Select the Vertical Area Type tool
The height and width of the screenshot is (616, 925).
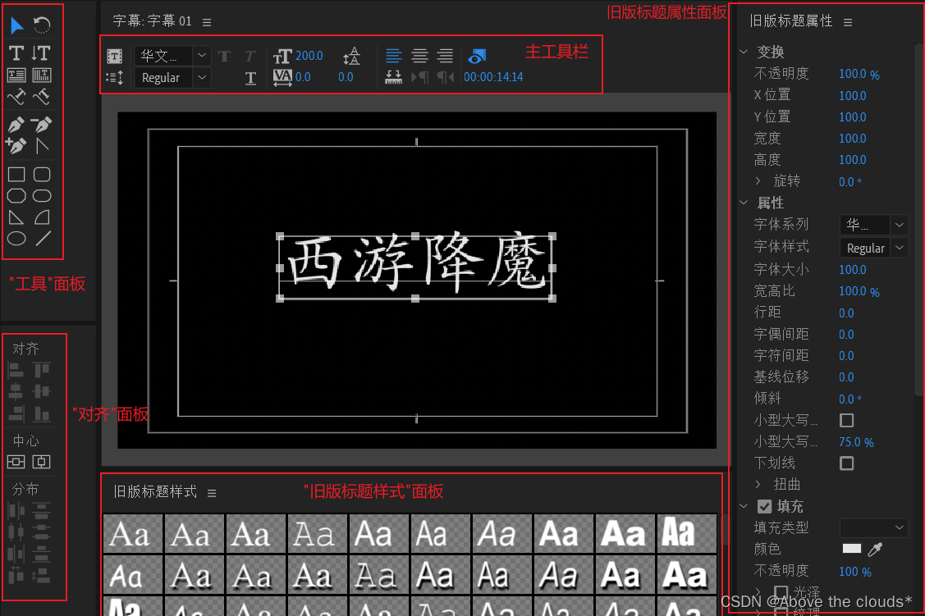pos(41,75)
